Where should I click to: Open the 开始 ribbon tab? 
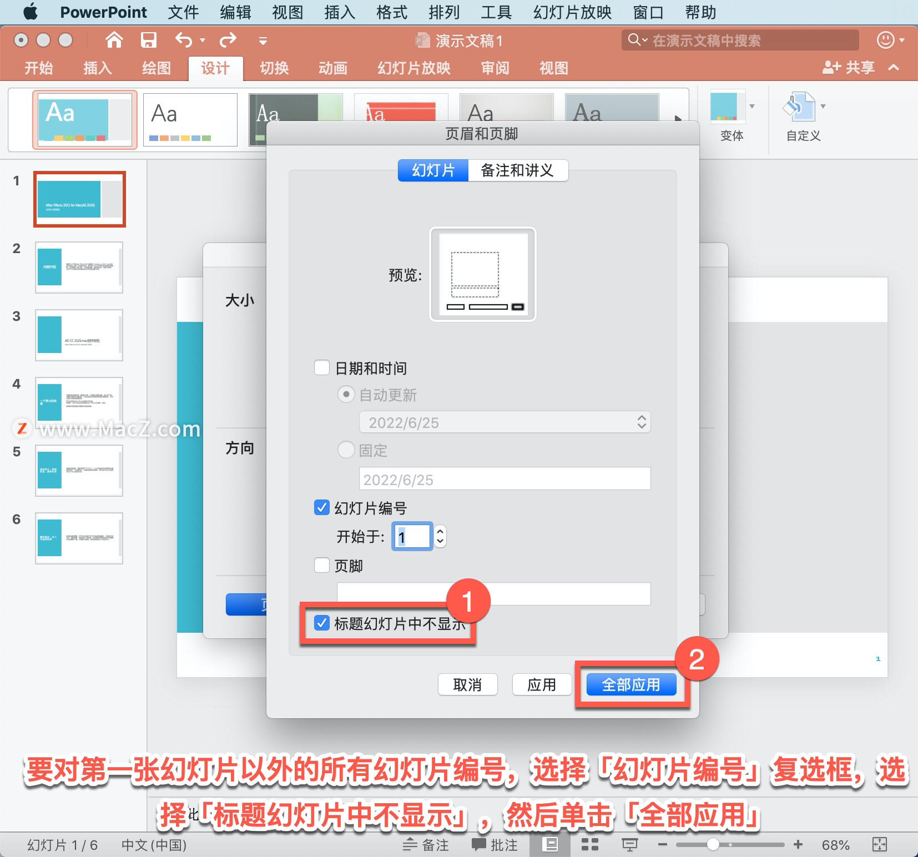(x=39, y=68)
